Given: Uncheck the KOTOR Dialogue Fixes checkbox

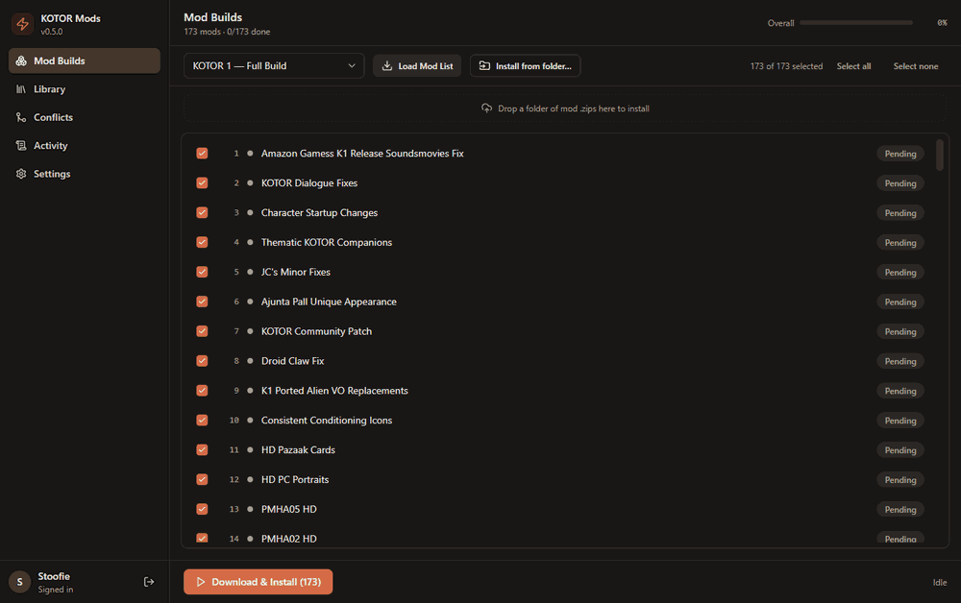Looking at the screenshot, I should tap(202, 183).
